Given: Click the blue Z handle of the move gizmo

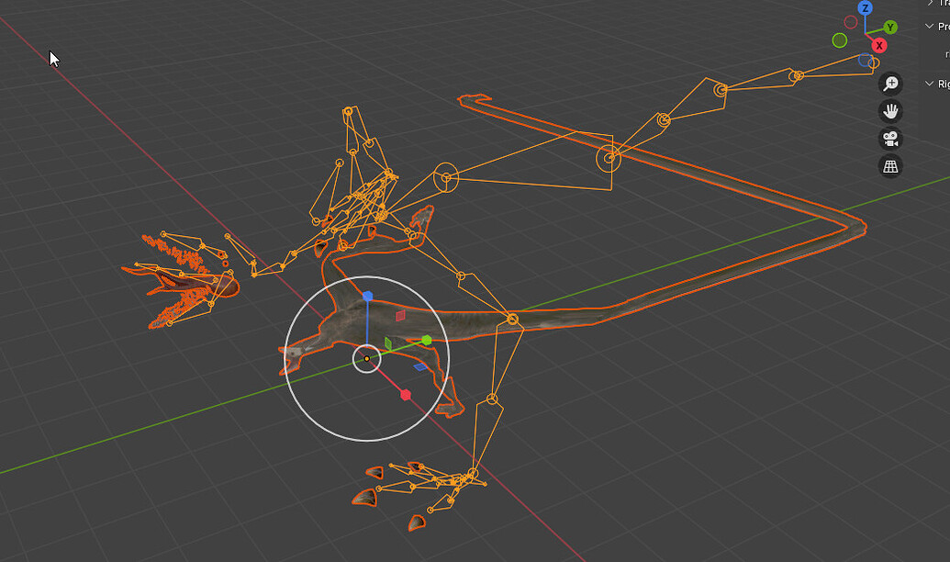Looking at the screenshot, I should (x=367, y=296).
